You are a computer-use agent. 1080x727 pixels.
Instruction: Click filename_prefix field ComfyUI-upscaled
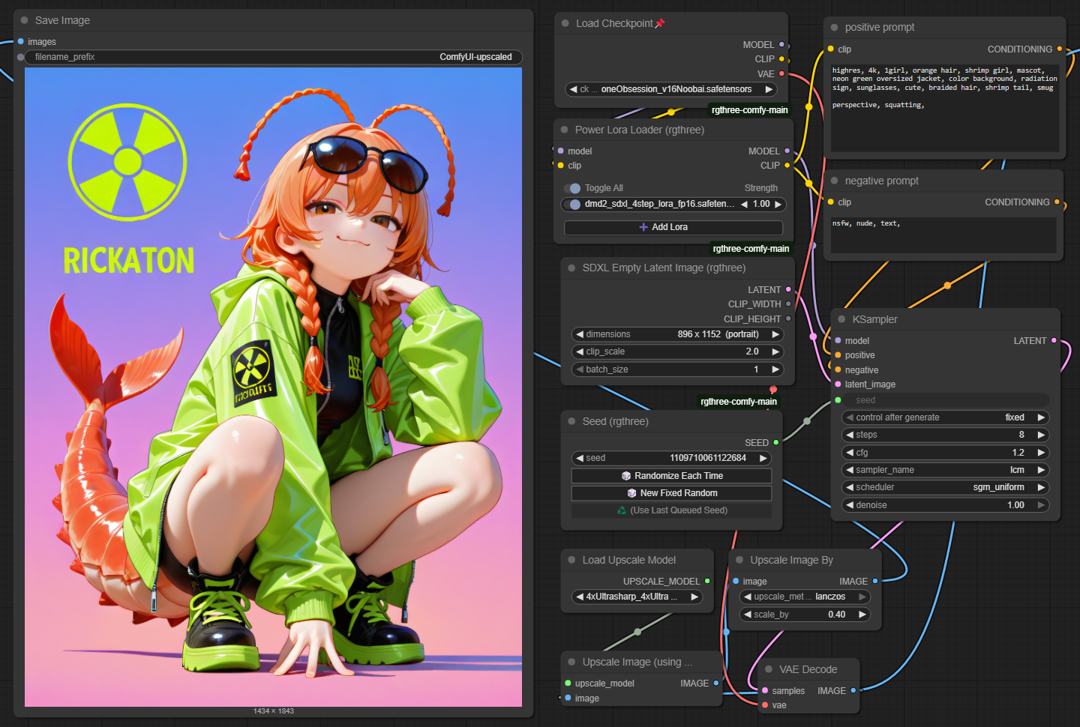point(274,57)
